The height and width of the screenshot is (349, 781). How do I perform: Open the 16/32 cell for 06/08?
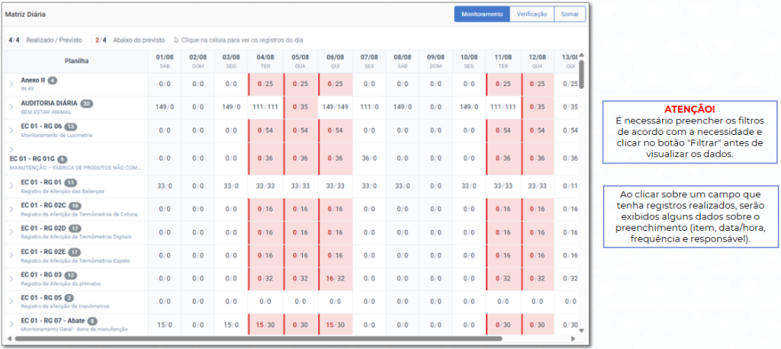[x=335, y=279]
